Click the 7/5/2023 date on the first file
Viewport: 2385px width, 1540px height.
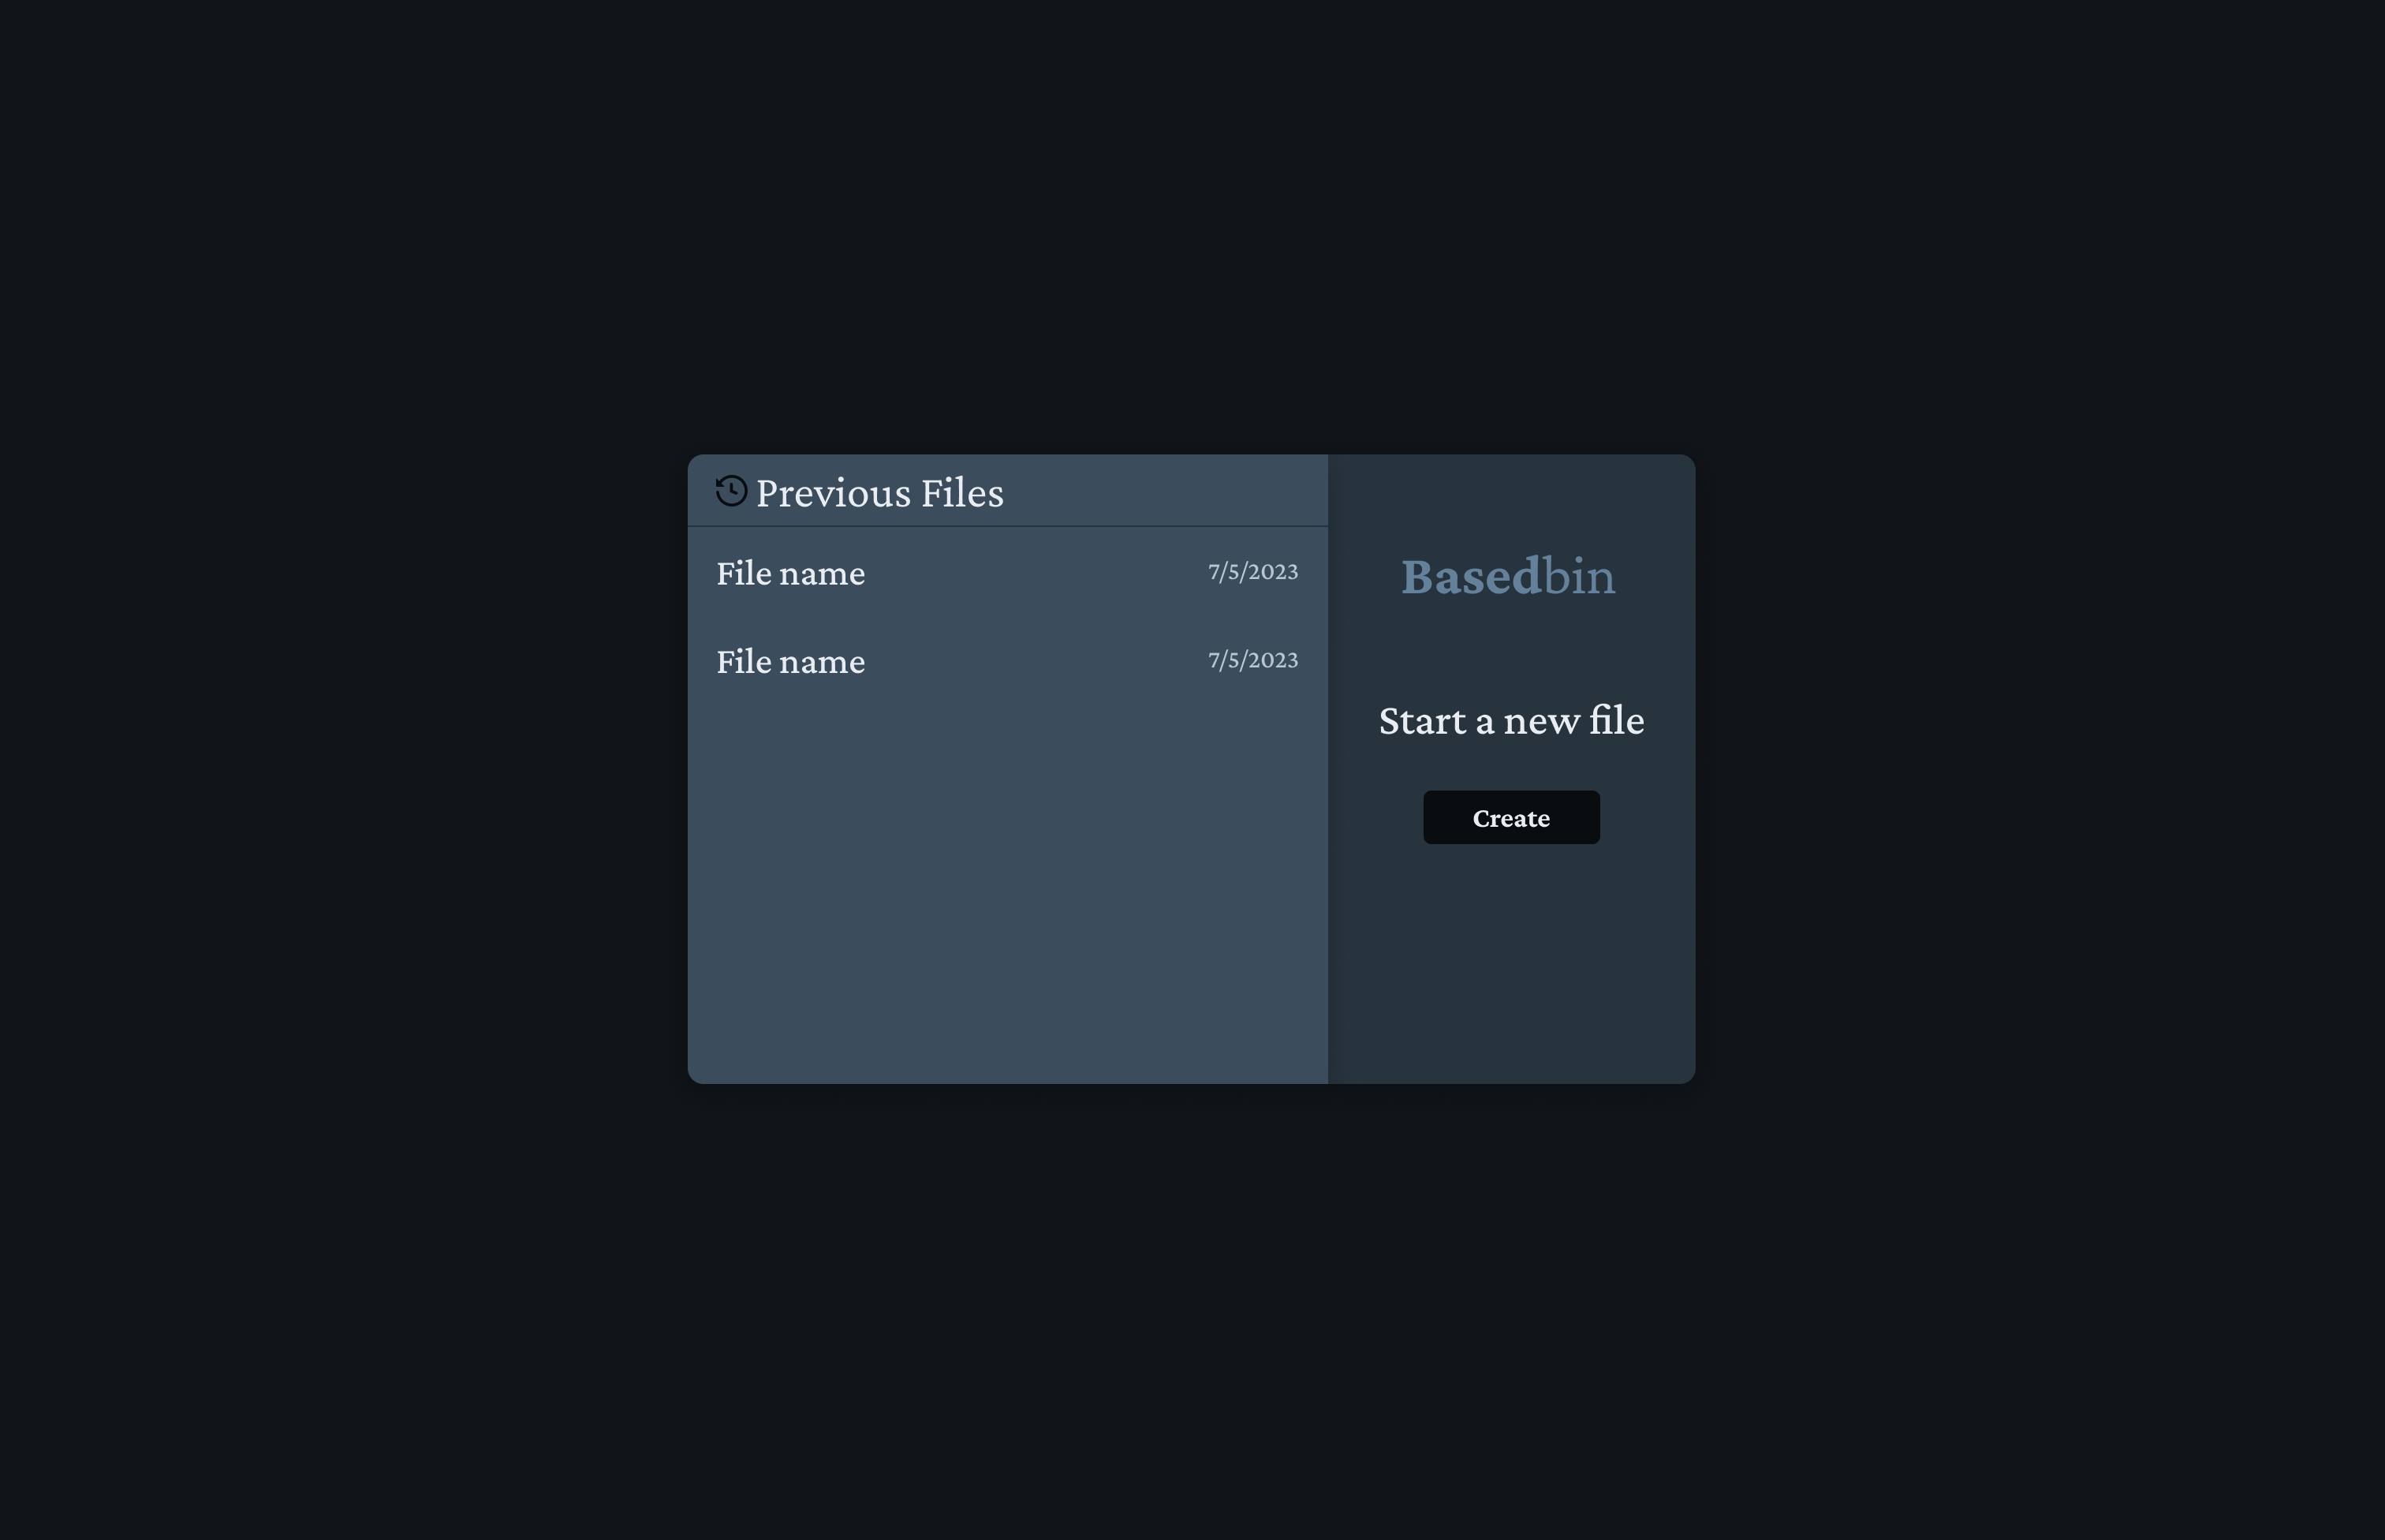(1252, 571)
